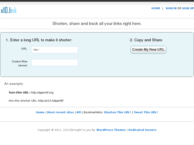Image resolution: width=194 pixels, height=145 pixels.
Task: Open the footer Home link
Action: (40, 112)
